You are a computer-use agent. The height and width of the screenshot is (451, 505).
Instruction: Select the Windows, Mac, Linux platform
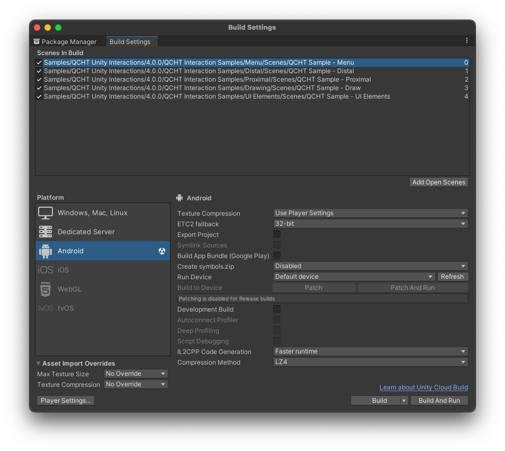pos(103,213)
